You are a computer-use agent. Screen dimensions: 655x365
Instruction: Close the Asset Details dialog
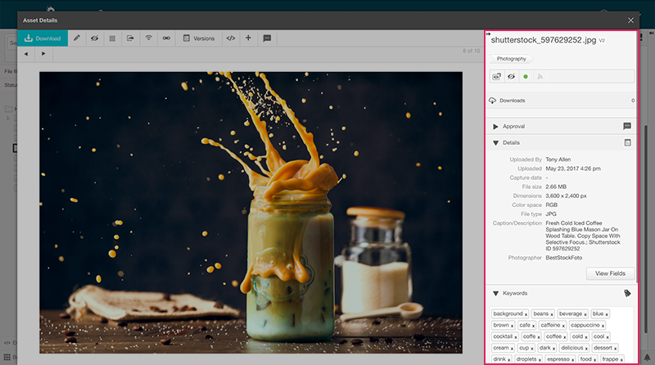pos(630,20)
